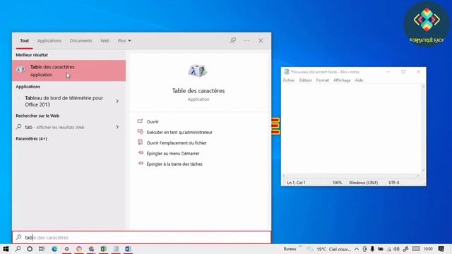This screenshot has width=452, height=254.
Task: Click Paramètres (4+) section
Action: [31, 138]
